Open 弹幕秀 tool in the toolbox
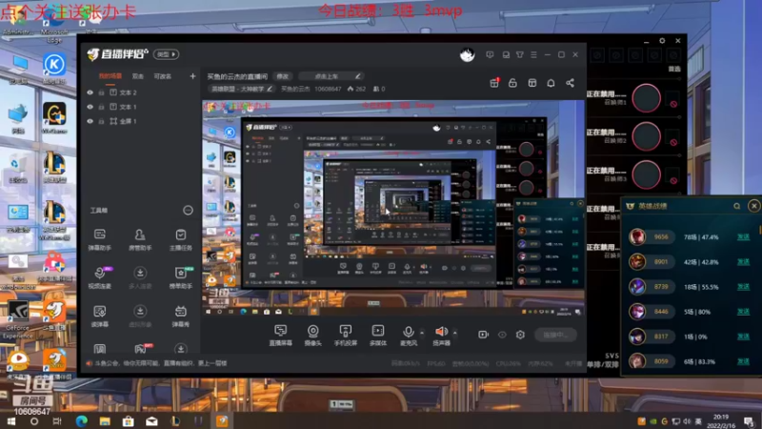Image resolution: width=762 pixels, height=429 pixels. (180, 317)
